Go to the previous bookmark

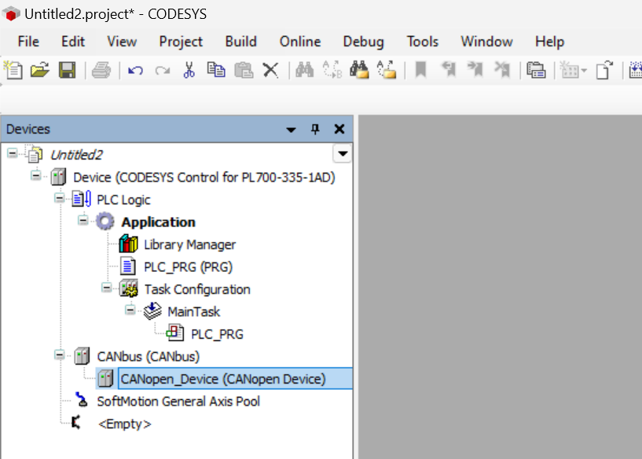449,70
